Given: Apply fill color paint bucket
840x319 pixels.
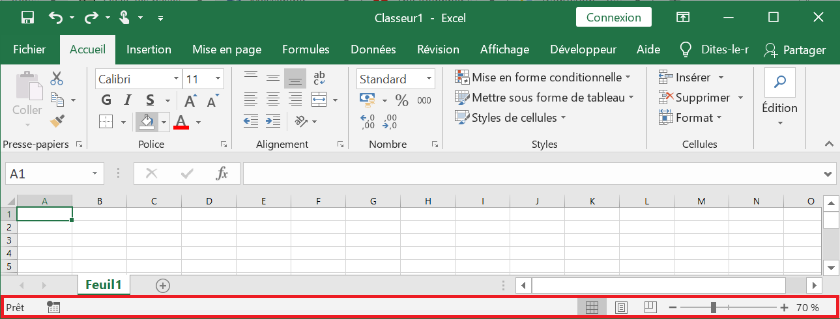Looking at the screenshot, I should tap(147, 121).
